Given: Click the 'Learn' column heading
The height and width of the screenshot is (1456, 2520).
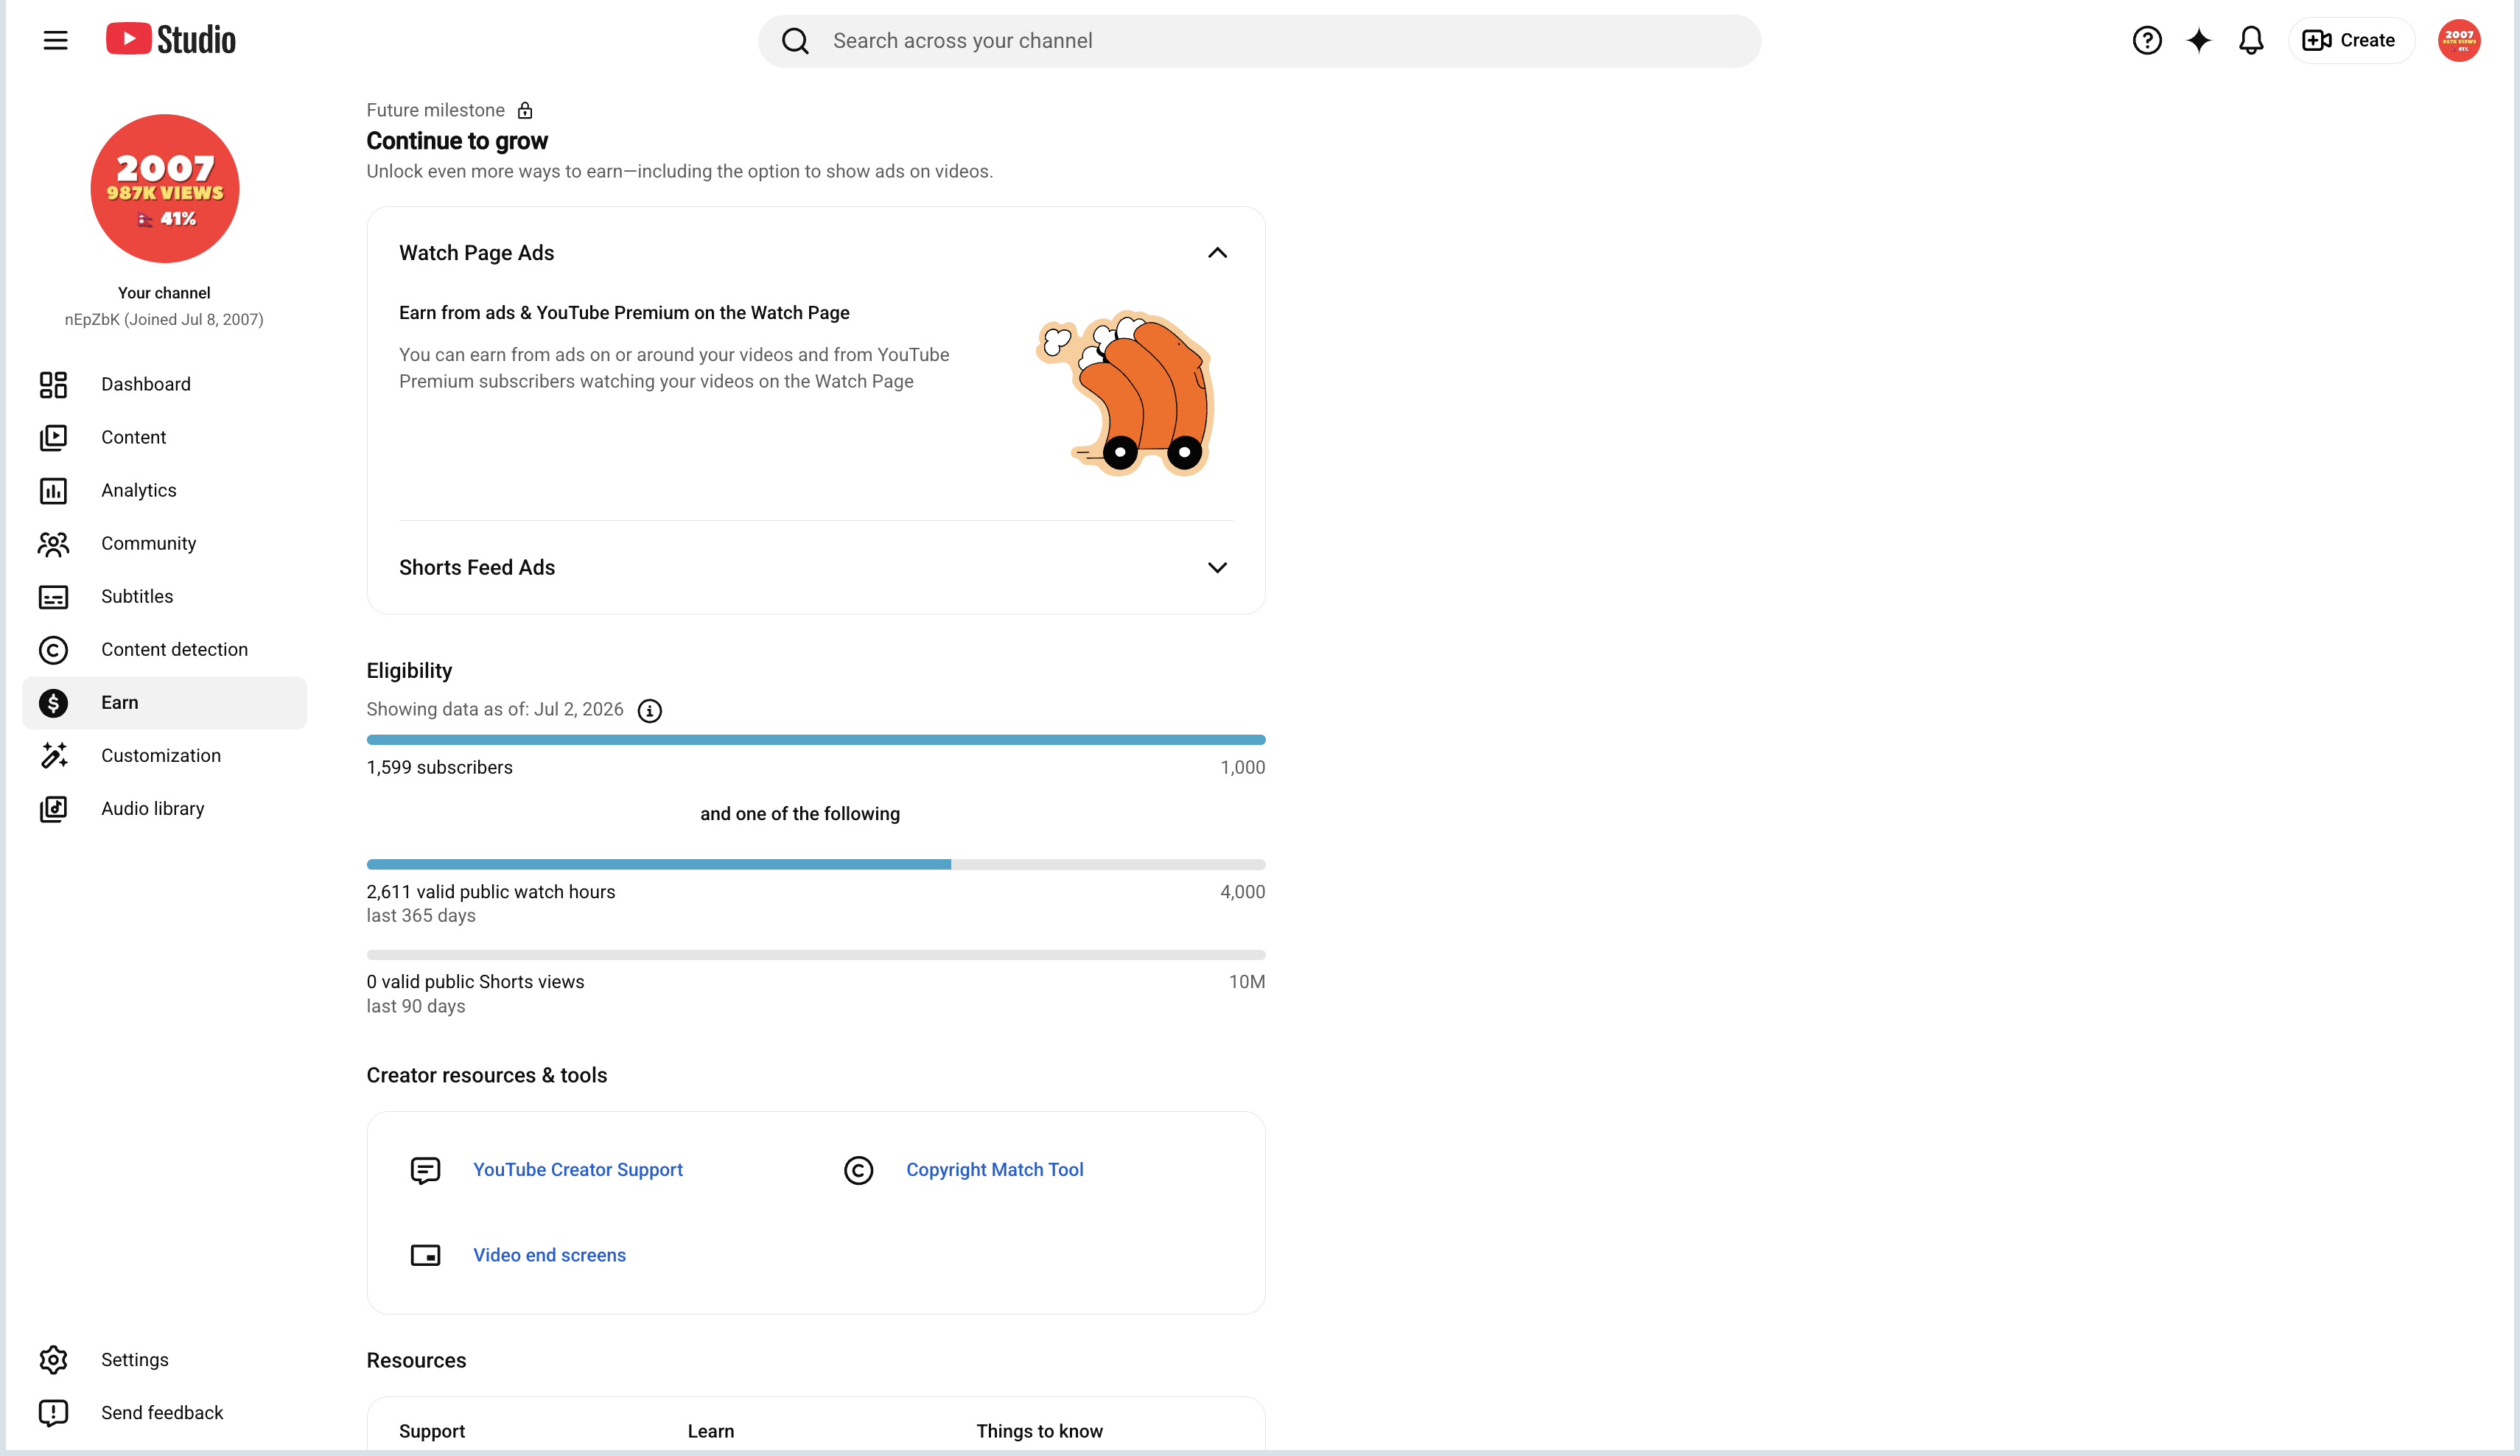Looking at the screenshot, I should 711,1431.
